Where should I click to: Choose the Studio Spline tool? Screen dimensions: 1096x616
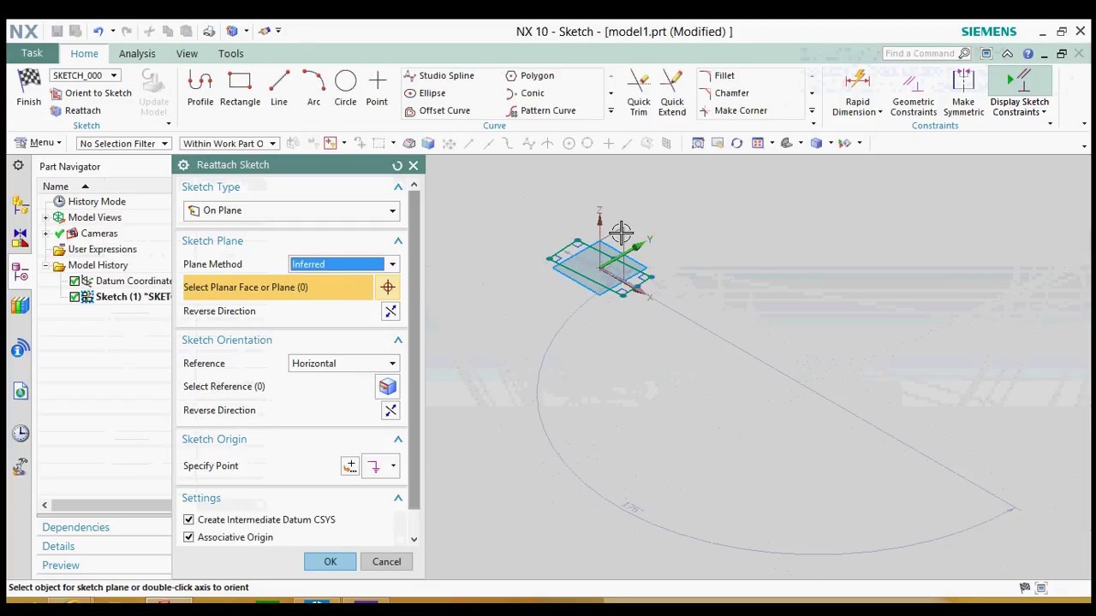point(438,75)
